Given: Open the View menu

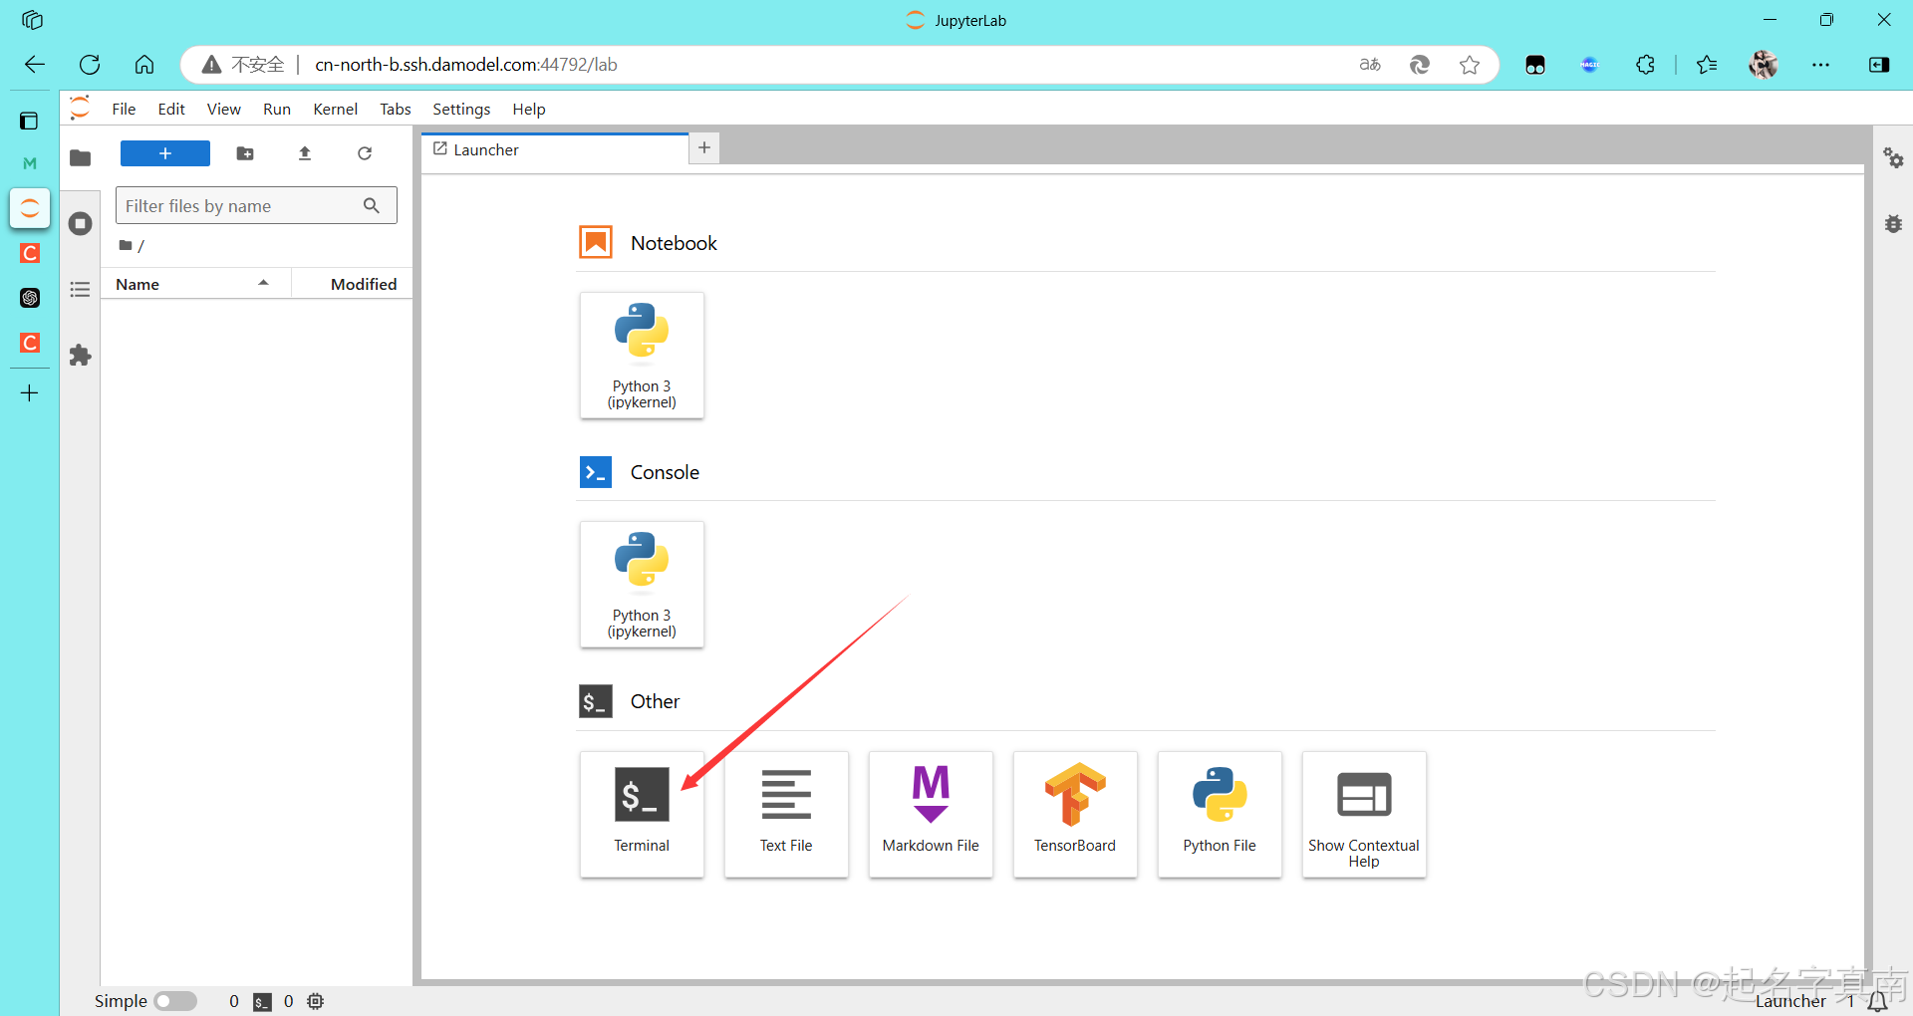Looking at the screenshot, I should 223,109.
